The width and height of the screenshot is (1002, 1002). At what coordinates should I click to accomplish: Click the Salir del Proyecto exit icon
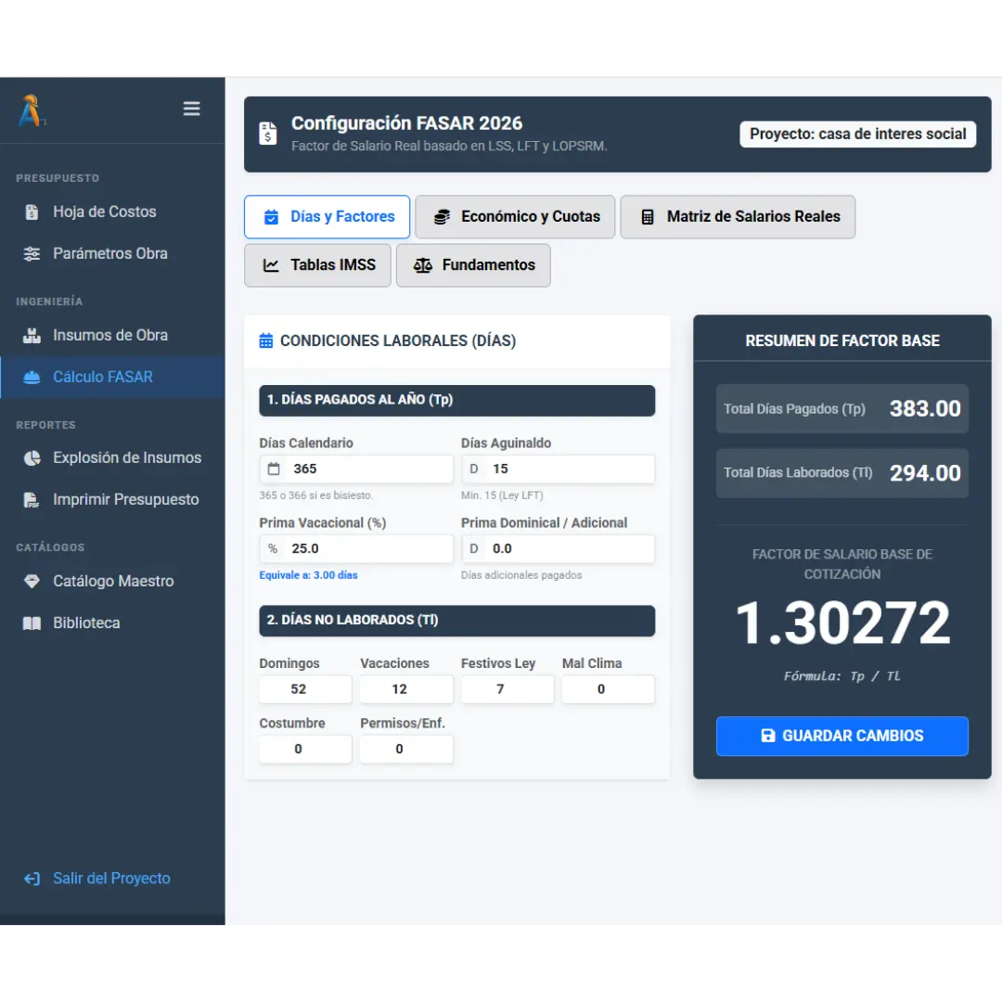coord(32,879)
